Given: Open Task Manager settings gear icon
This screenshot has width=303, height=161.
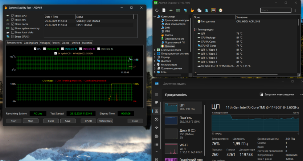Looking at the screenshot, I should (x=156, y=159).
